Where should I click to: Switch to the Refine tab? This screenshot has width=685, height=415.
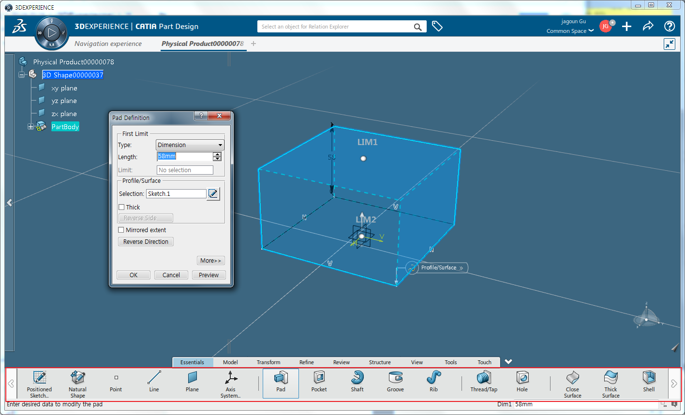click(x=307, y=362)
